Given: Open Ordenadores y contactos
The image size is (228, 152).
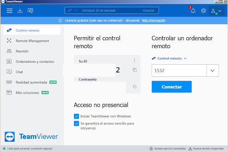Looking at the screenshot, I should pos(32,61).
